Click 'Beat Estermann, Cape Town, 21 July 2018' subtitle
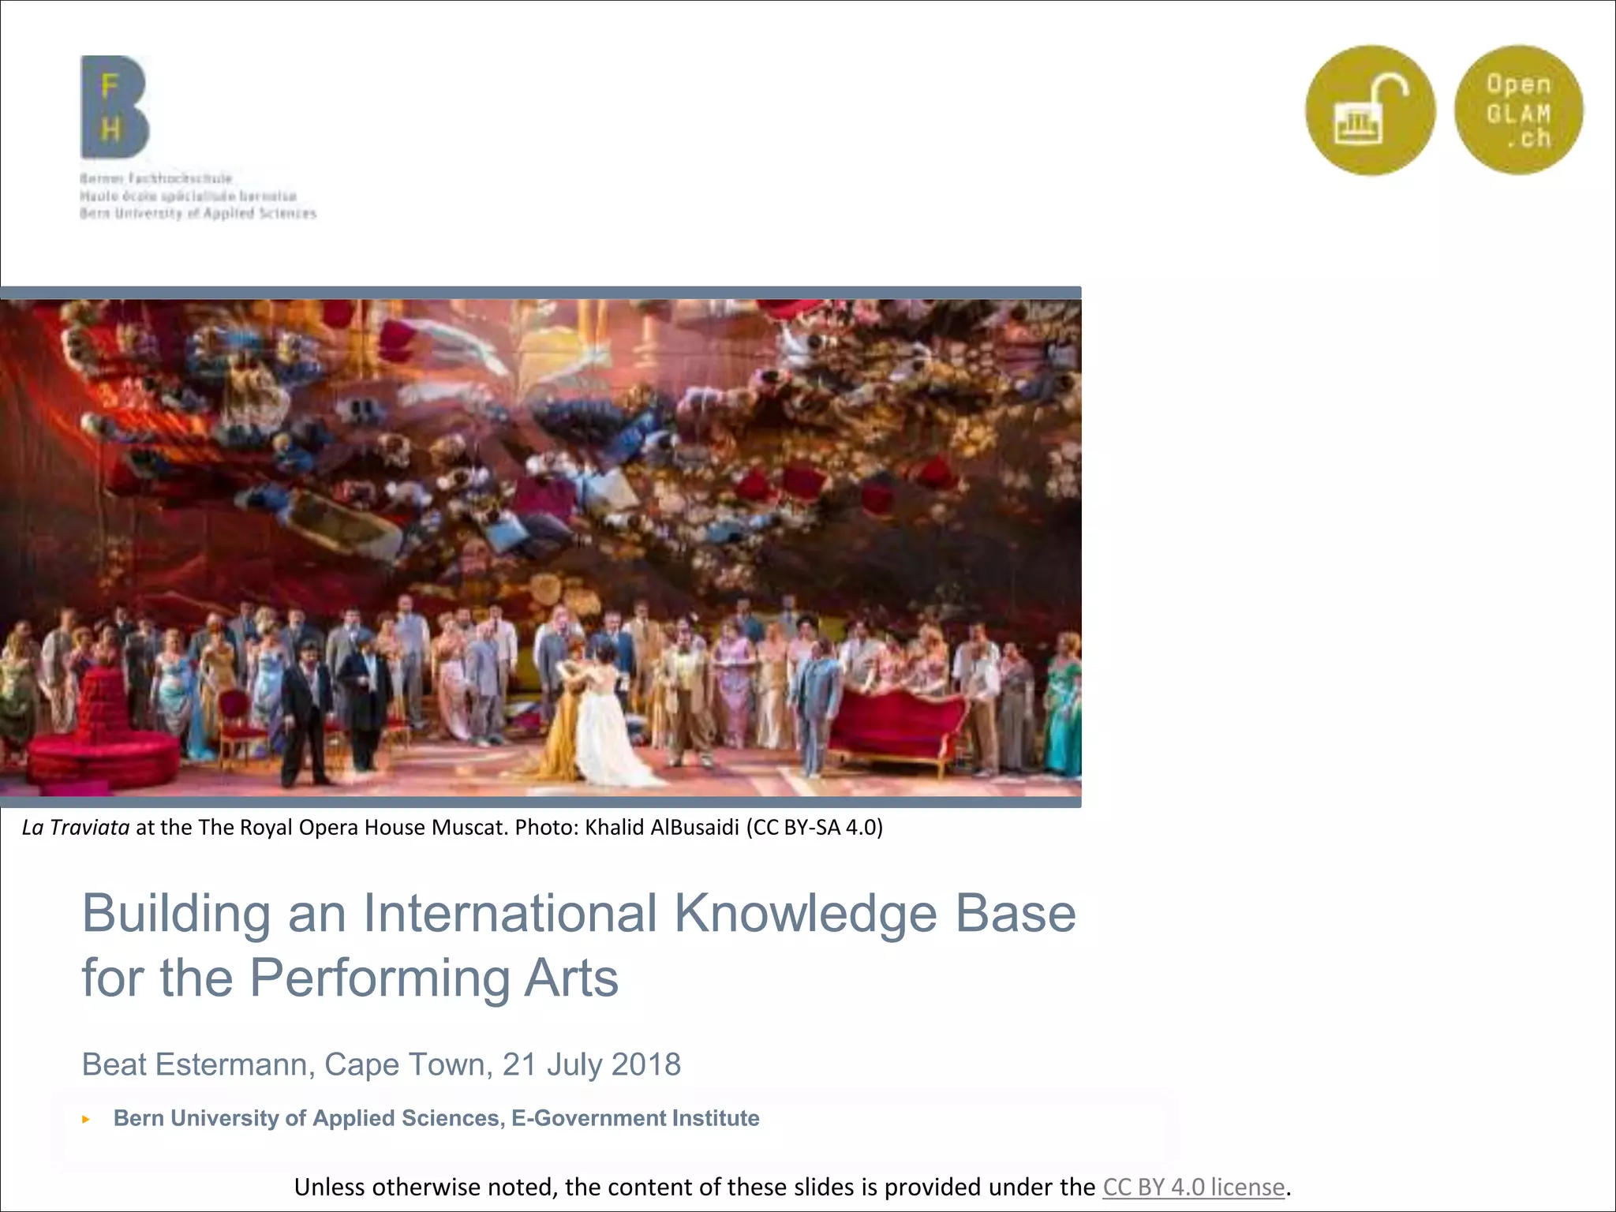The height and width of the screenshot is (1212, 1616). point(381,1064)
